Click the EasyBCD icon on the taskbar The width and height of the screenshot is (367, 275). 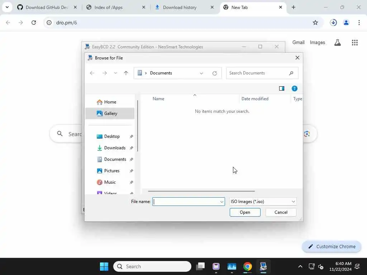click(263, 266)
